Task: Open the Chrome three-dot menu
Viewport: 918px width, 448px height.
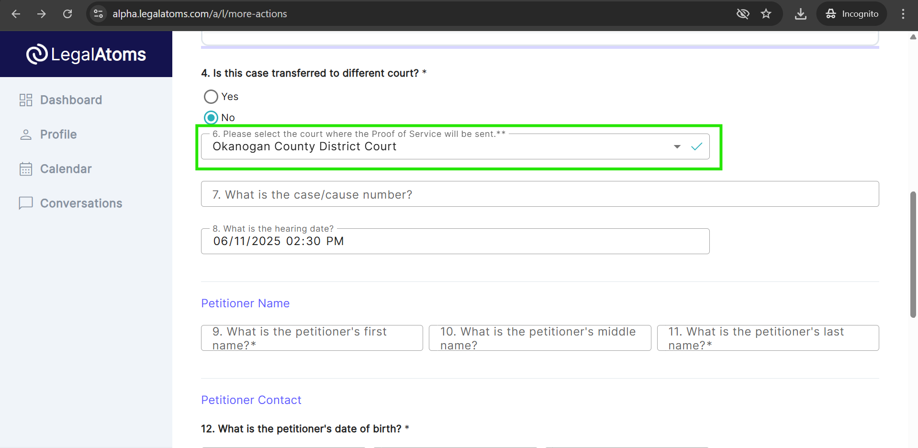Action: pyautogui.click(x=903, y=14)
